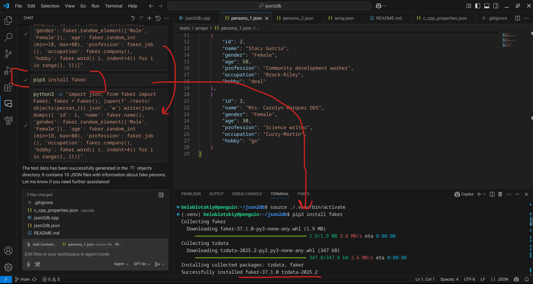Image resolution: width=533 pixels, height=284 pixels.
Task: Click synchronize changes icon in status bar
Action: [x=35, y=279]
